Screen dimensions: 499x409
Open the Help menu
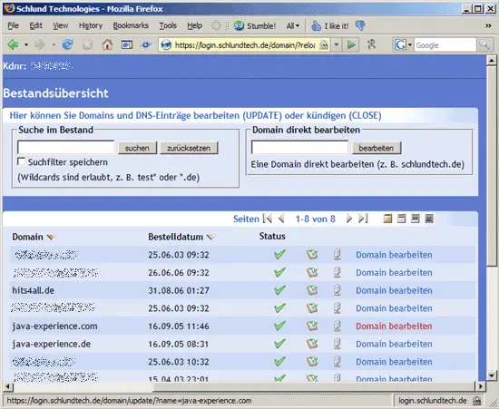194,25
